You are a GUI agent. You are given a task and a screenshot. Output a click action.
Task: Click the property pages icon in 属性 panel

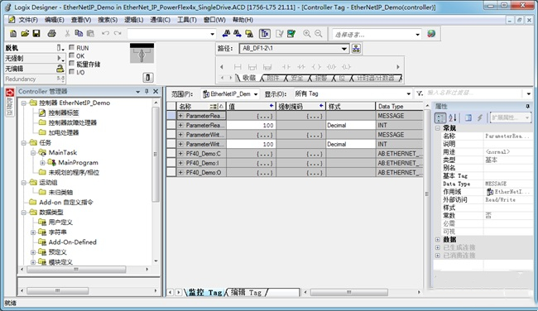coord(468,117)
